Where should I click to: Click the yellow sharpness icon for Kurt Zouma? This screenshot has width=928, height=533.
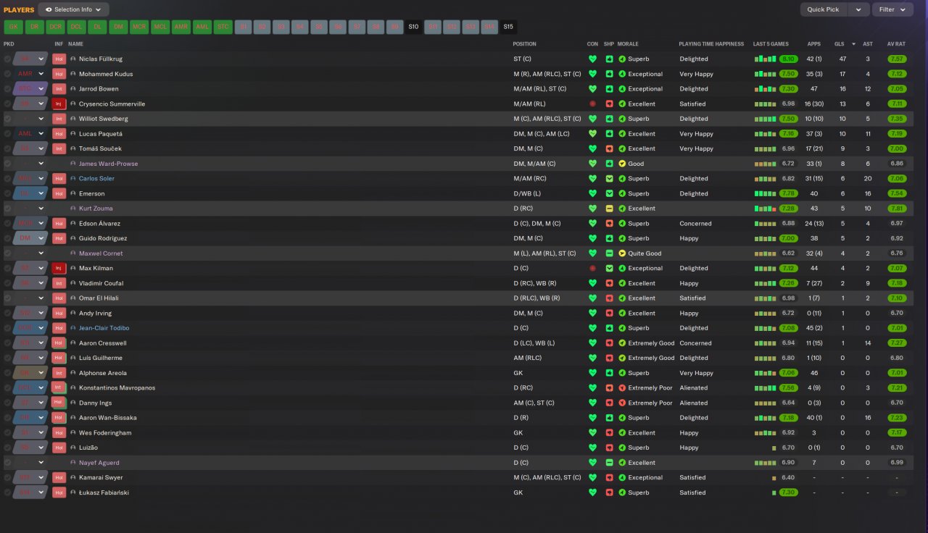(609, 209)
